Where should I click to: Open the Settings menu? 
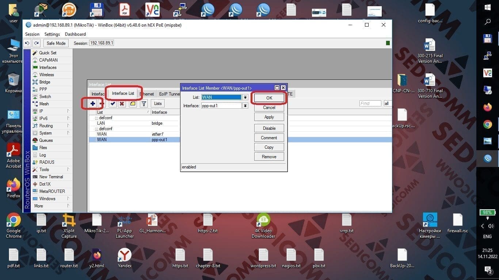(x=52, y=34)
